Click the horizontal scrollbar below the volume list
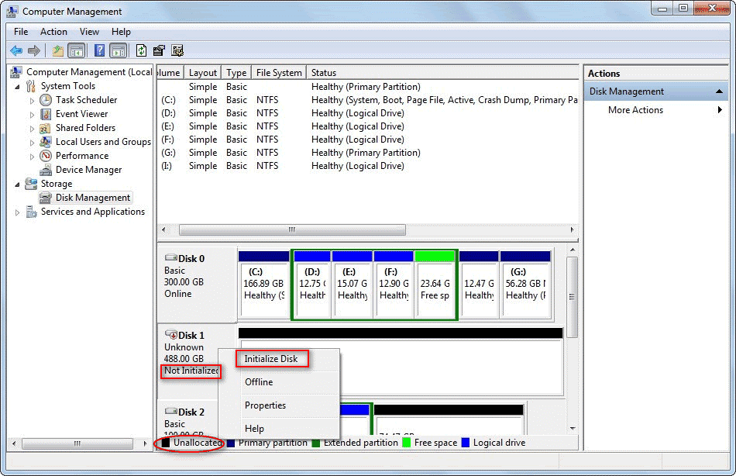The width and height of the screenshot is (736, 476). [x=292, y=229]
